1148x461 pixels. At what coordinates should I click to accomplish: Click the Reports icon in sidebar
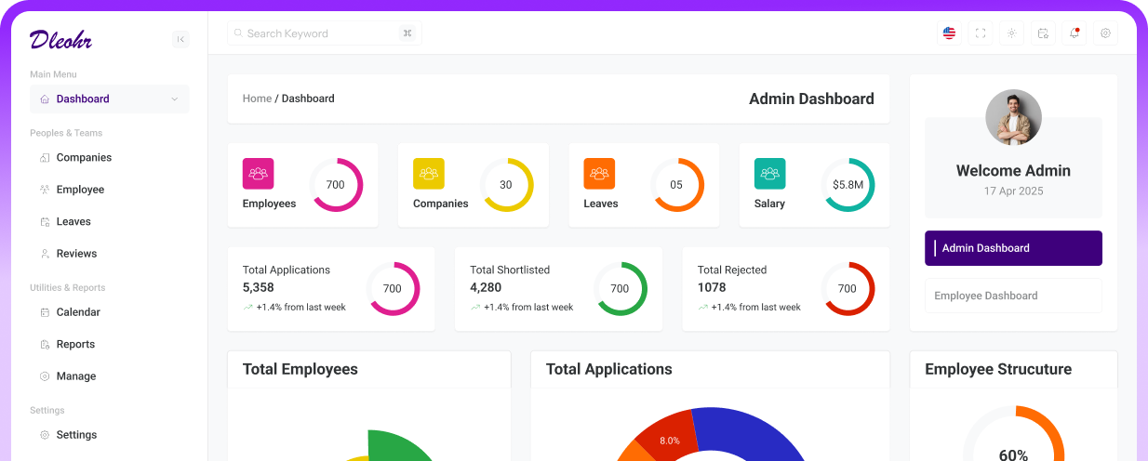tap(45, 345)
